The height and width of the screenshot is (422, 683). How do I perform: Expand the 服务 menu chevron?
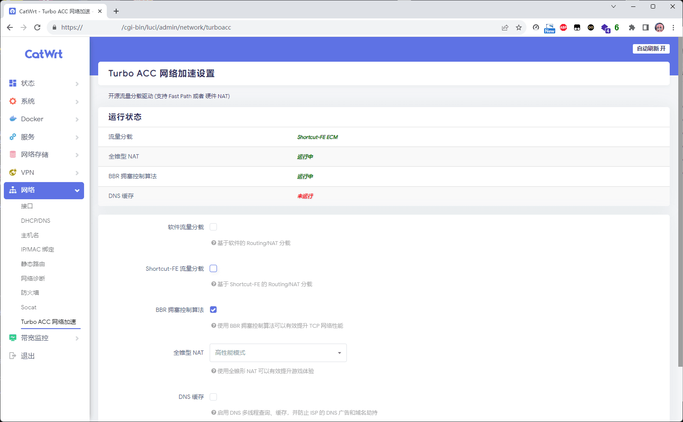coord(77,138)
